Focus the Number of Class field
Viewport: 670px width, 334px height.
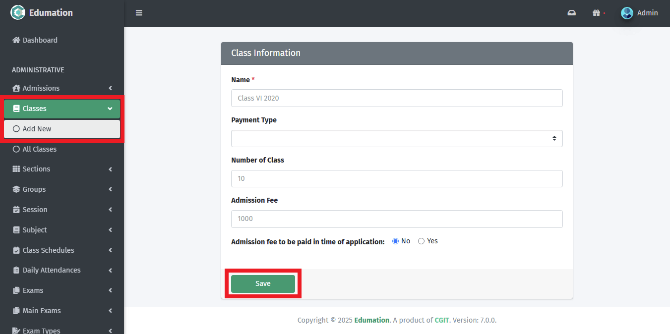coord(397,178)
